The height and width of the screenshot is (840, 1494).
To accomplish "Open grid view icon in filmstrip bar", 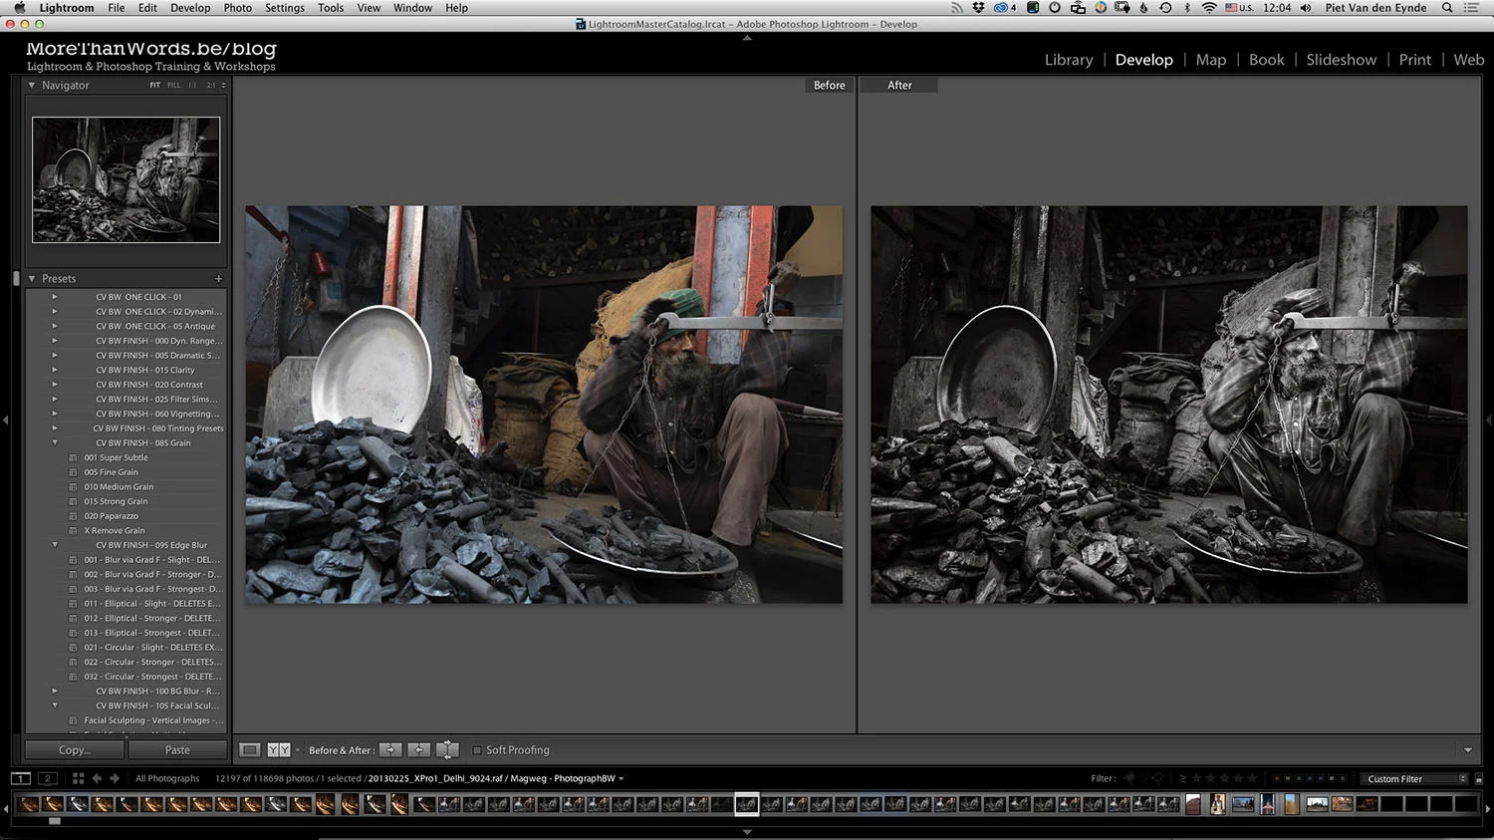I will tap(78, 778).
